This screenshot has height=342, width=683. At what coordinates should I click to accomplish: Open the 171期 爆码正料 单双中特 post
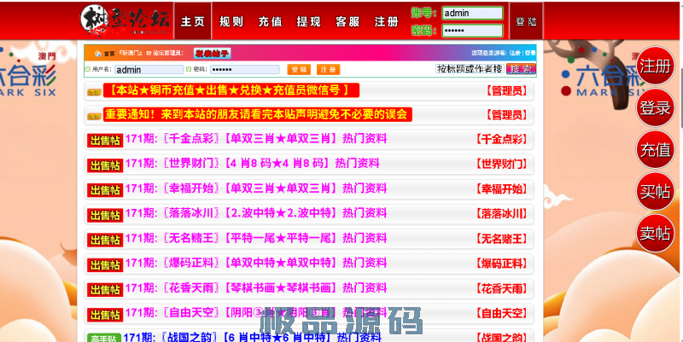[256, 263]
